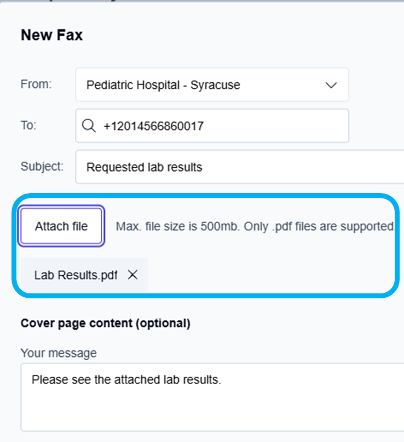This screenshot has width=404, height=442.
Task: Click the New Fax heading
Action: point(52,35)
